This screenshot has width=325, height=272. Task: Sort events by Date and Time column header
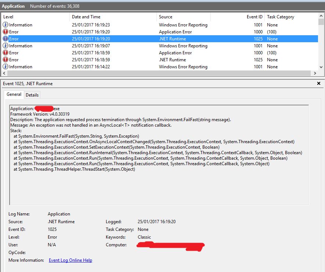tap(113, 17)
